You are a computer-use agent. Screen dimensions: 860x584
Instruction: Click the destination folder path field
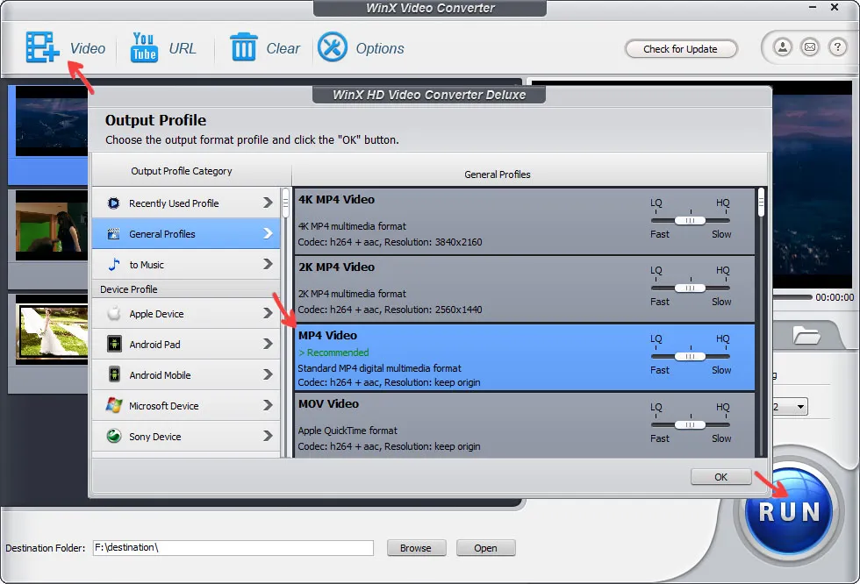pos(233,547)
